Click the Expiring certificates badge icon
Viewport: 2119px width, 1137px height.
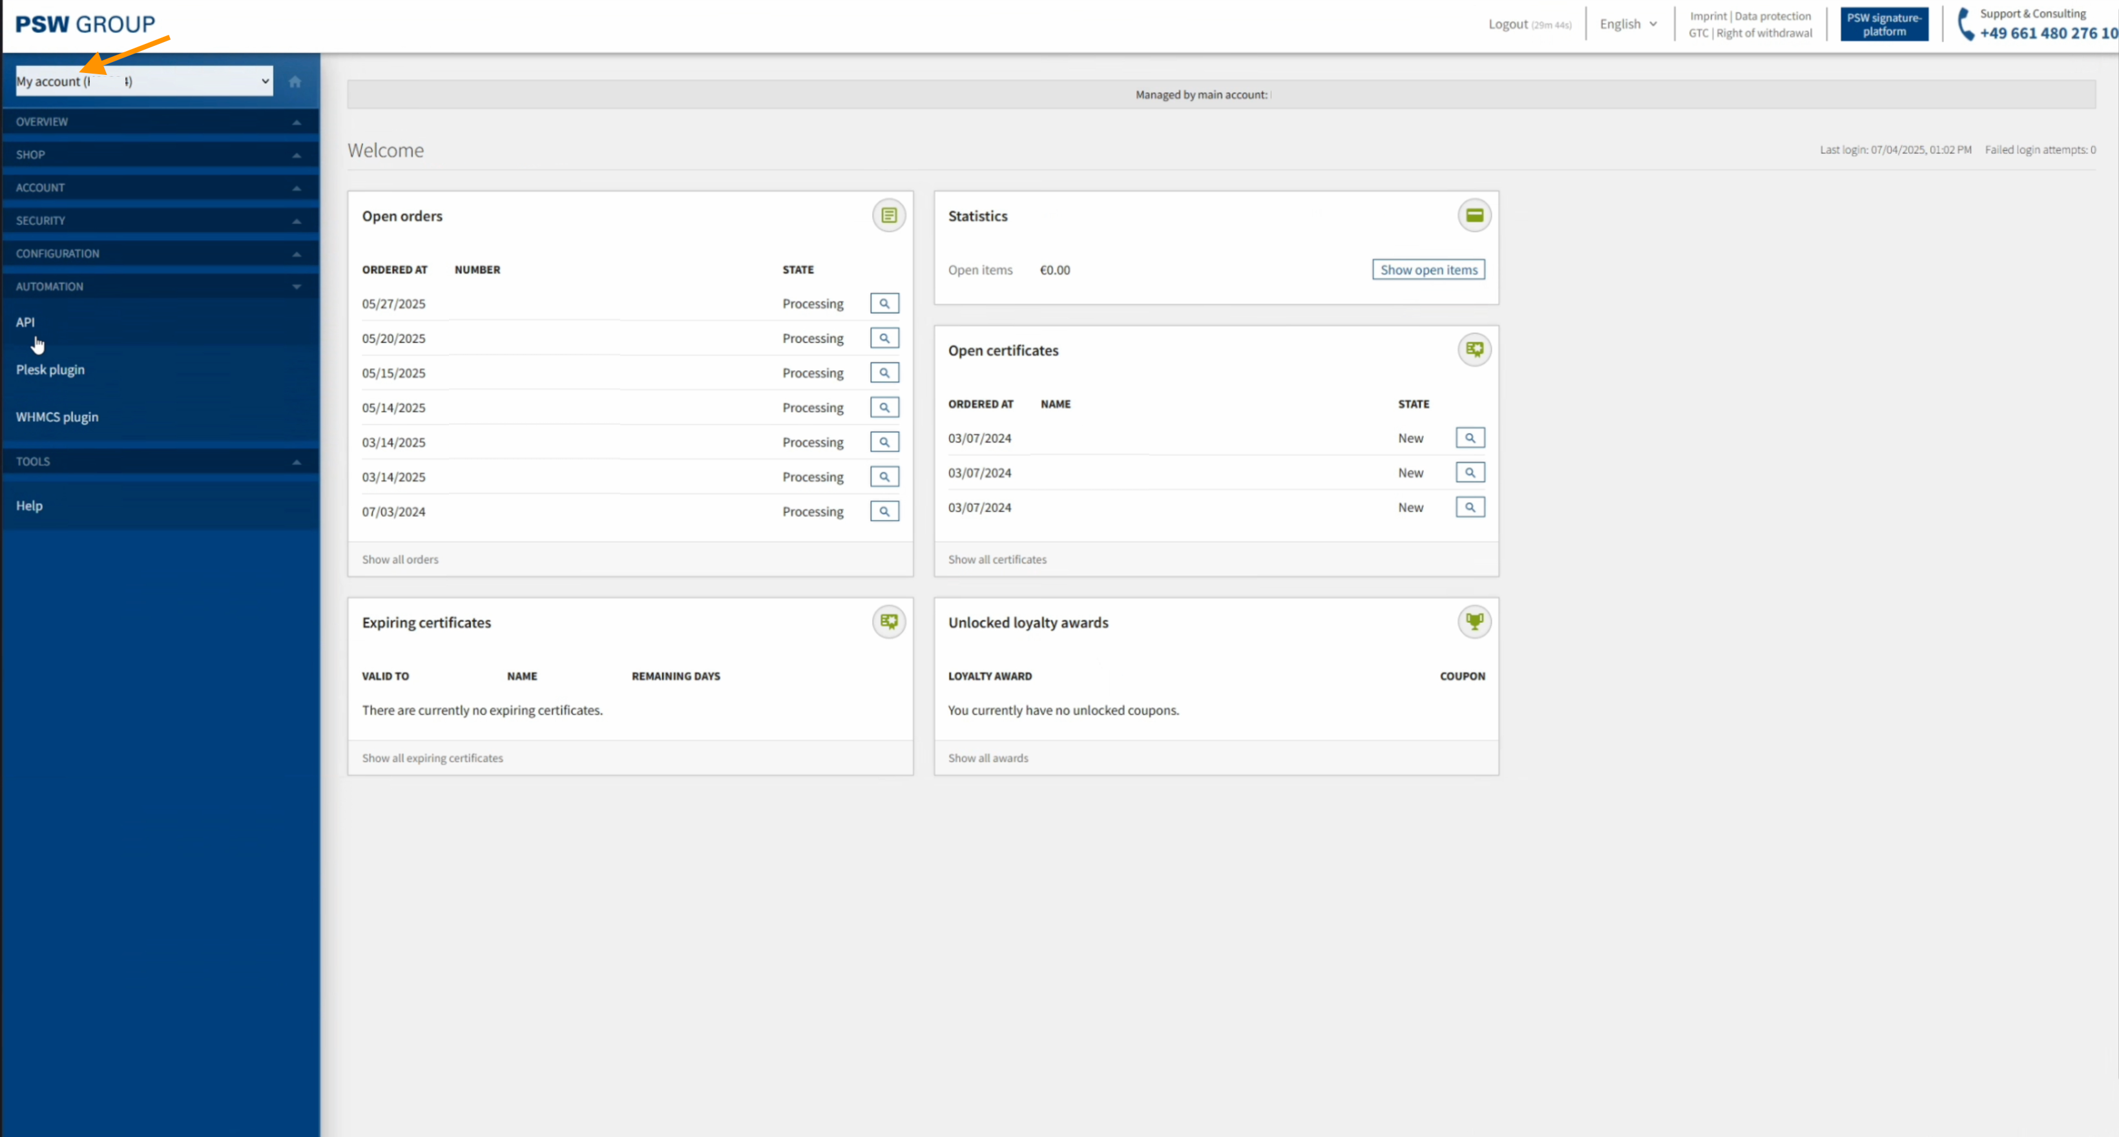[888, 621]
